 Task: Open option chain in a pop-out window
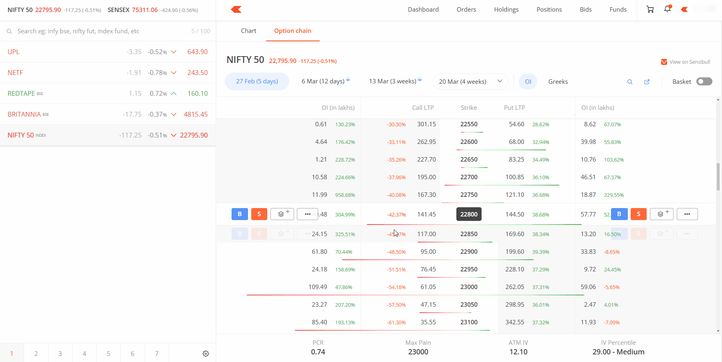tap(647, 82)
